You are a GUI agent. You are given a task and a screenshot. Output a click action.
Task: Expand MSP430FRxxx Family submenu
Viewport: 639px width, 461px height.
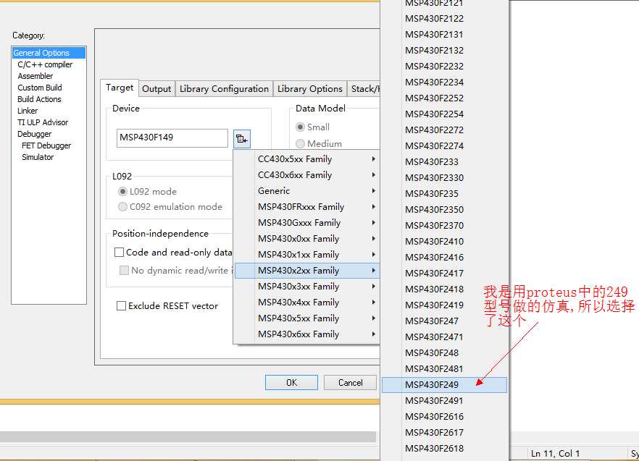(307, 206)
